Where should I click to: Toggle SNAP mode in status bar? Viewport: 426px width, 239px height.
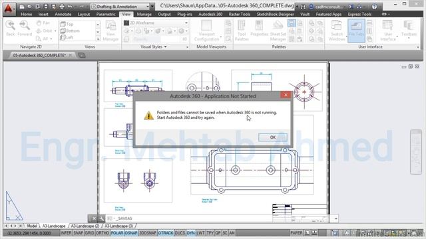click(79, 233)
